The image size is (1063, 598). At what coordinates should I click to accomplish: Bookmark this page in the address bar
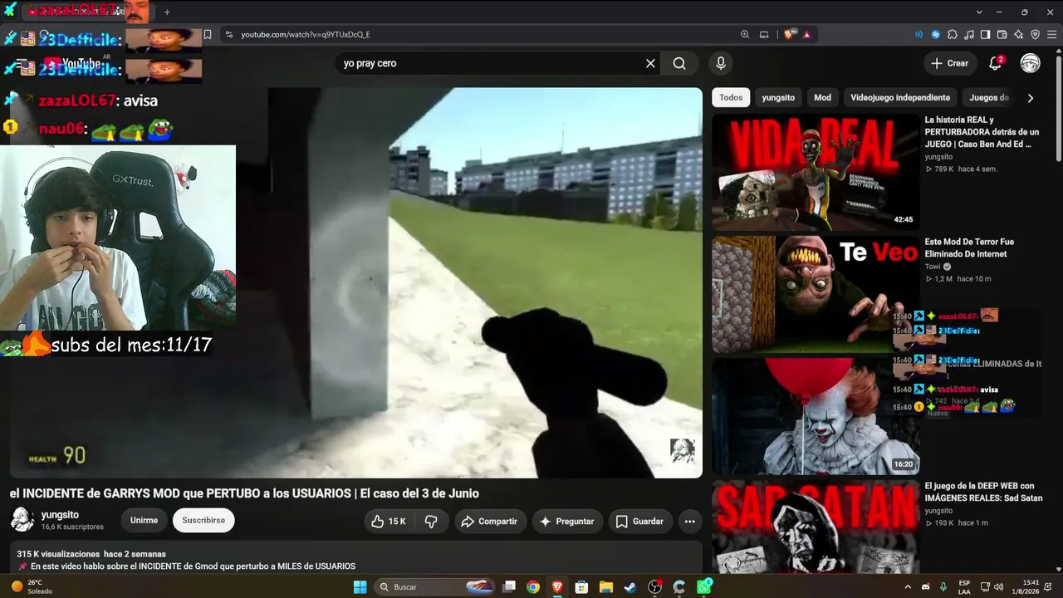coord(208,35)
